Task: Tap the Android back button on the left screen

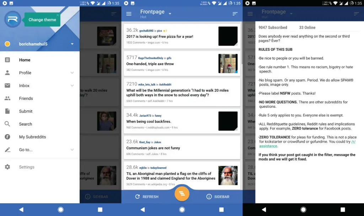Action: tap(21, 210)
